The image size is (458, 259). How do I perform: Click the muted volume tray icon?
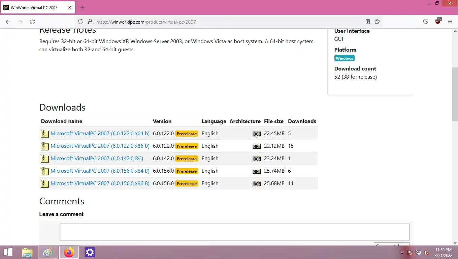click(x=426, y=252)
